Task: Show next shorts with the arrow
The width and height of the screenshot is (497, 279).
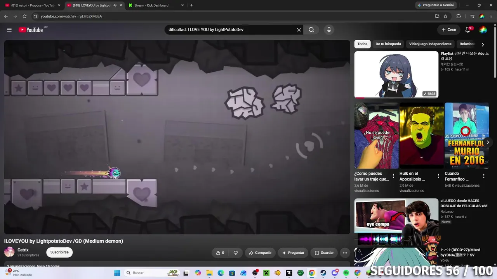Action: pyautogui.click(x=488, y=143)
